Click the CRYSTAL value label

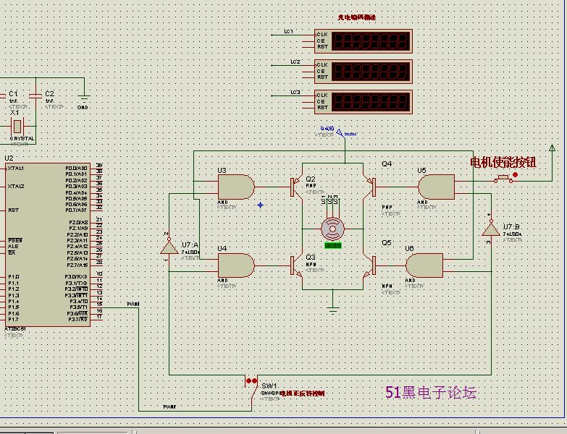pyautogui.click(x=22, y=139)
